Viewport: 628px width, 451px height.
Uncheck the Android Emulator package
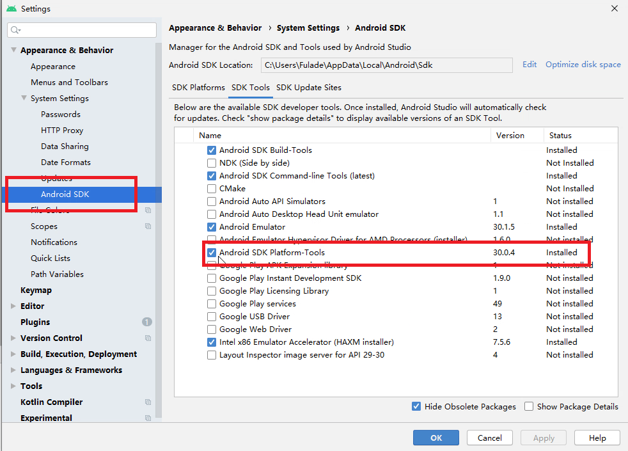(x=212, y=227)
